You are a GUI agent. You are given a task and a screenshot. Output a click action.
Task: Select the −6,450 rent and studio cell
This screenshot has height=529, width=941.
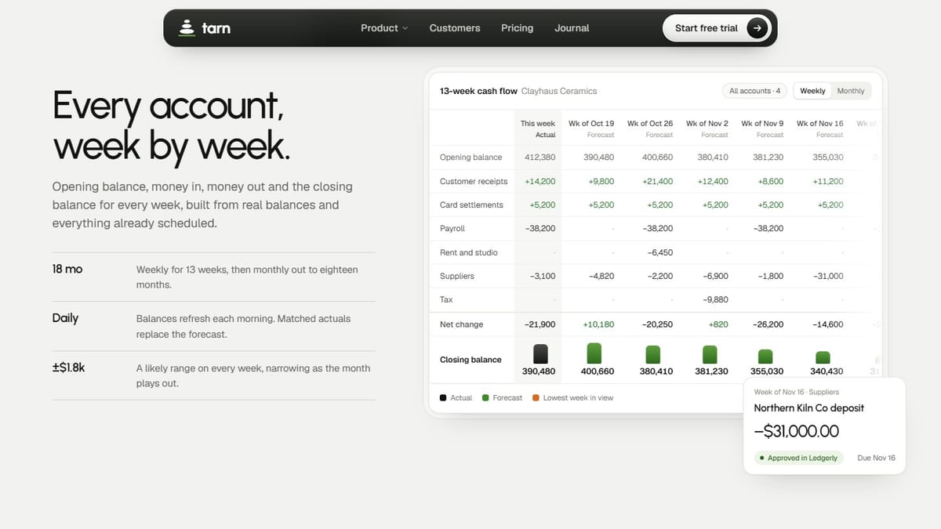(660, 252)
